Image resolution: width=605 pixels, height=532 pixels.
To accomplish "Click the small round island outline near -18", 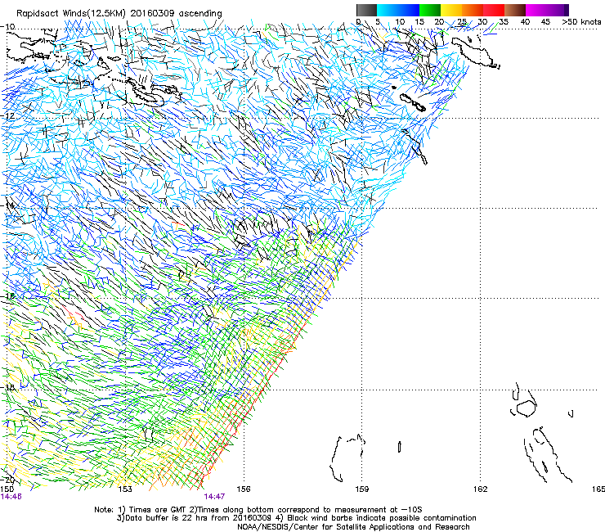I will tap(526, 408).
